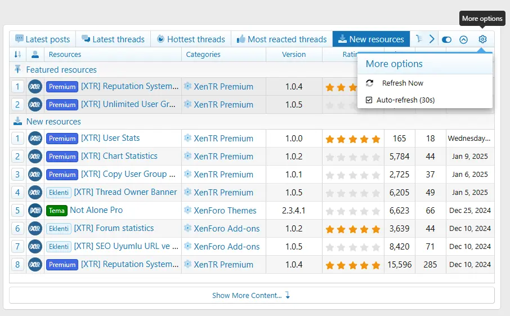Open the Most reacted threads tab
The image size is (510, 316).
(281, 39)
